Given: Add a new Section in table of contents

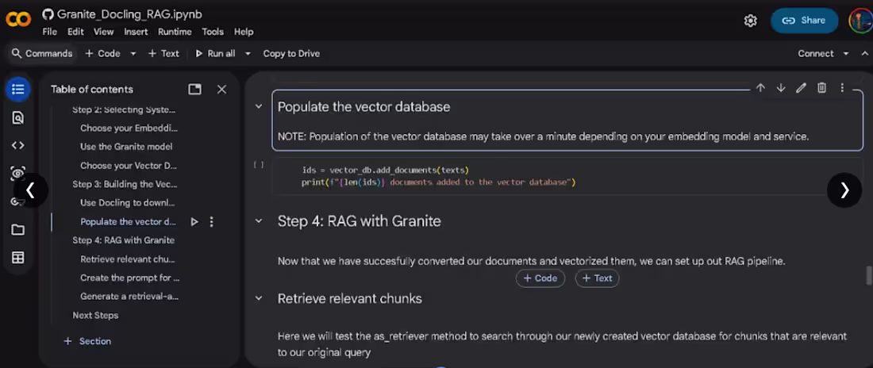Looking at the screenshot, I should pos(88,341).
